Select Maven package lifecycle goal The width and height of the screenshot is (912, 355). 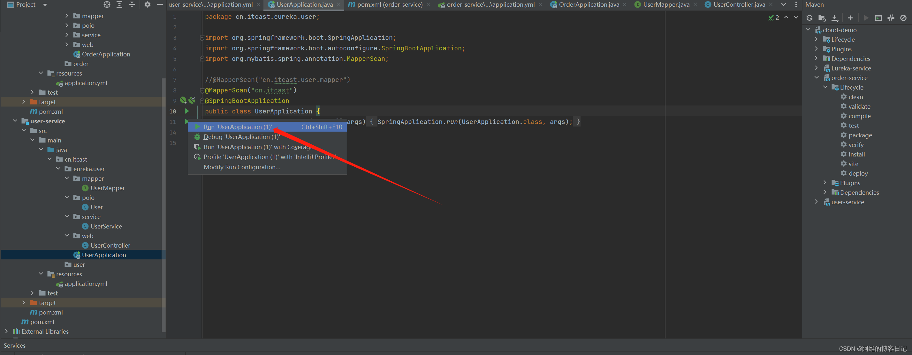[x=860, y=135]
